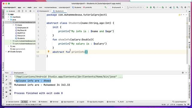Viewport: 192px width, 108px height.
Task: Open App Quality Insights window
Action: [x=95, y=102]
